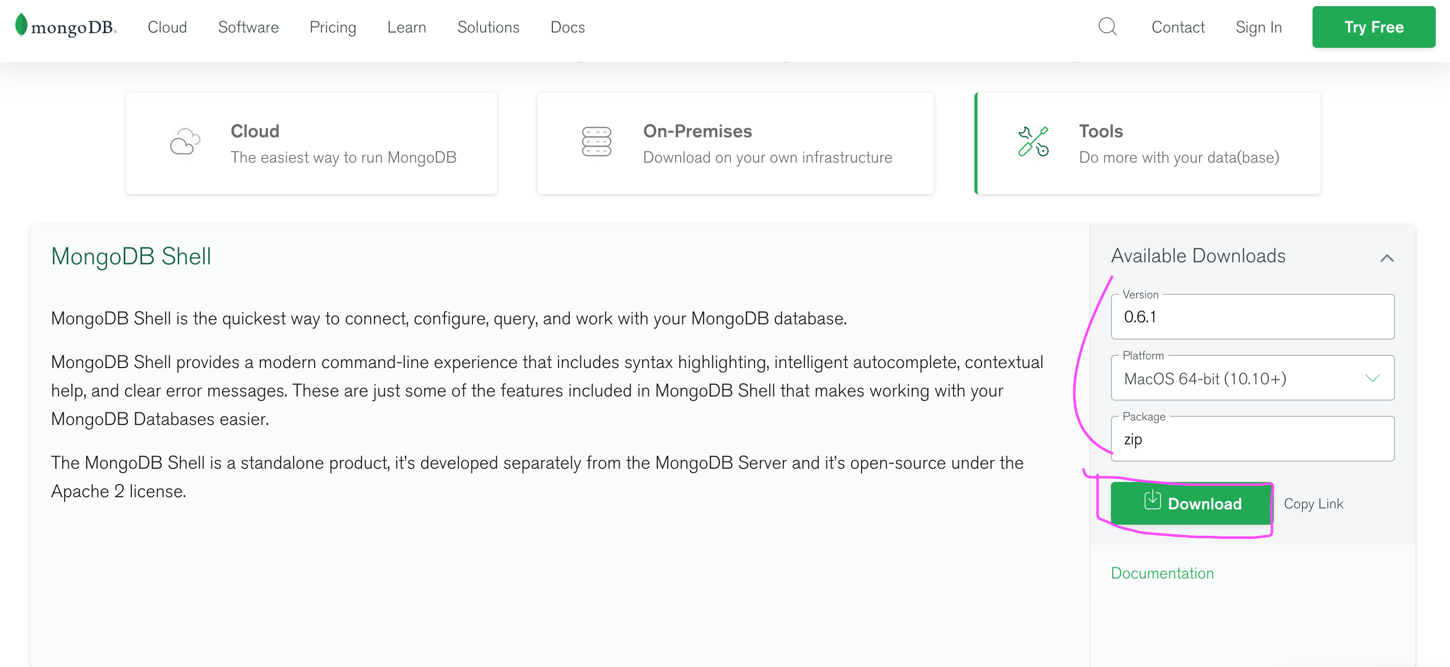Viewport: 1450px width, 667px height.
Task: Open the Docs menu
Action: (x=567, y=26)
